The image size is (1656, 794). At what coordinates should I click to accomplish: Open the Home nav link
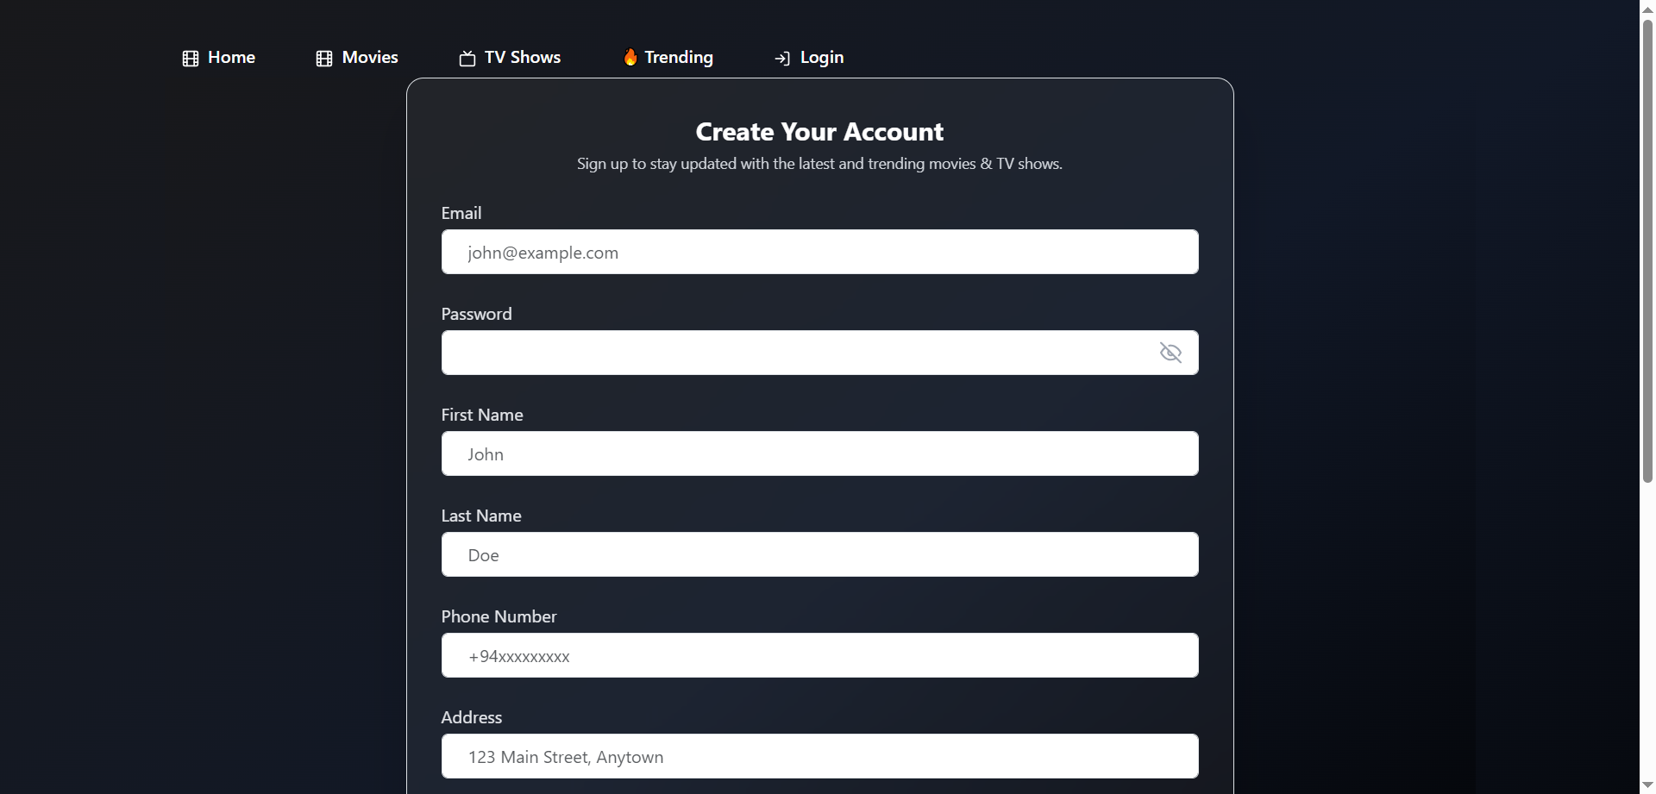pos(231,58)
